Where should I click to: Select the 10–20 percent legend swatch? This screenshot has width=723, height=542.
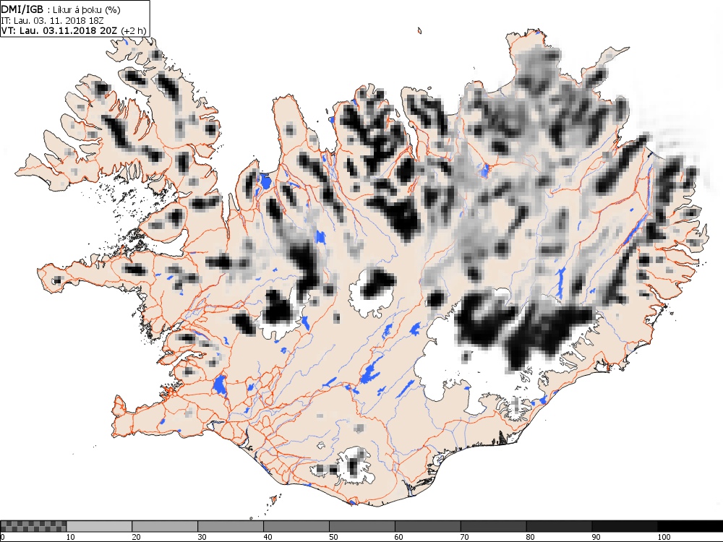pos(99,526)
